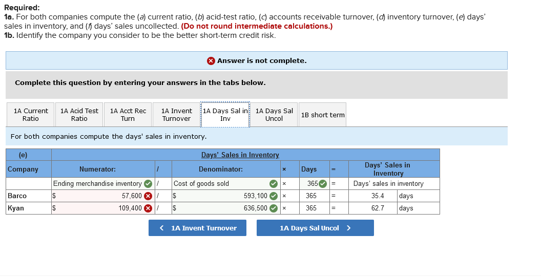Screen dimensions: 541x277
Task: Click Barco's numerator input showing 57,600
Action: (x=103, y=196)
